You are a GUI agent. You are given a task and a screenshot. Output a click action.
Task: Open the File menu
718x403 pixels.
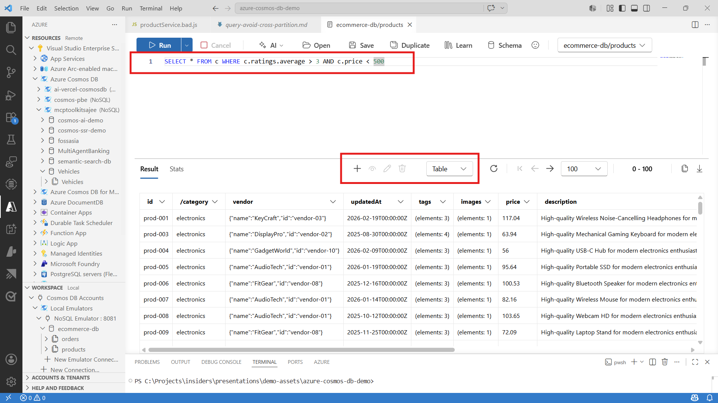click(25, 8)
